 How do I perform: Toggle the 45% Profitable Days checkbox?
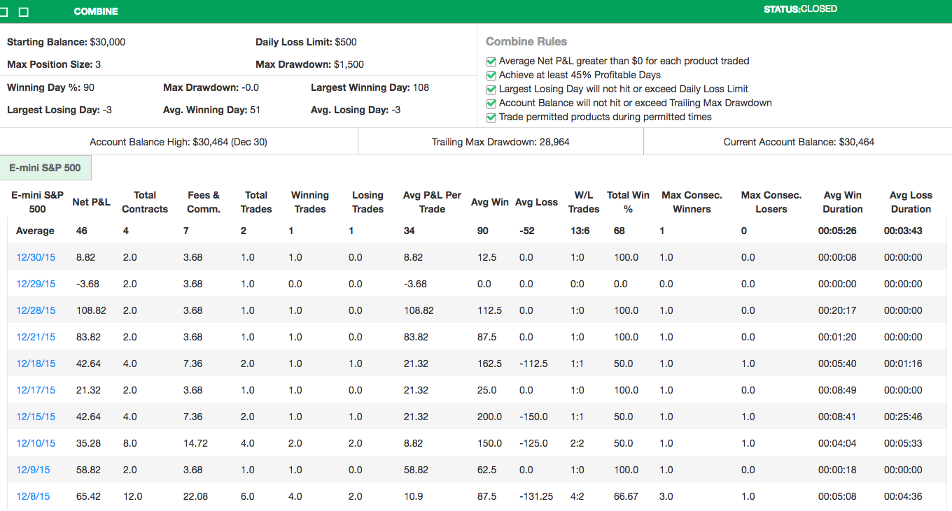click(491, 75)
